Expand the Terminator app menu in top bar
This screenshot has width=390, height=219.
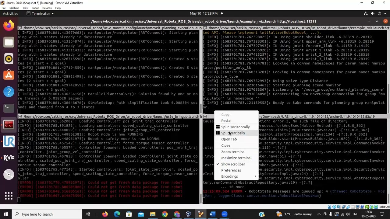click(40, 13)
